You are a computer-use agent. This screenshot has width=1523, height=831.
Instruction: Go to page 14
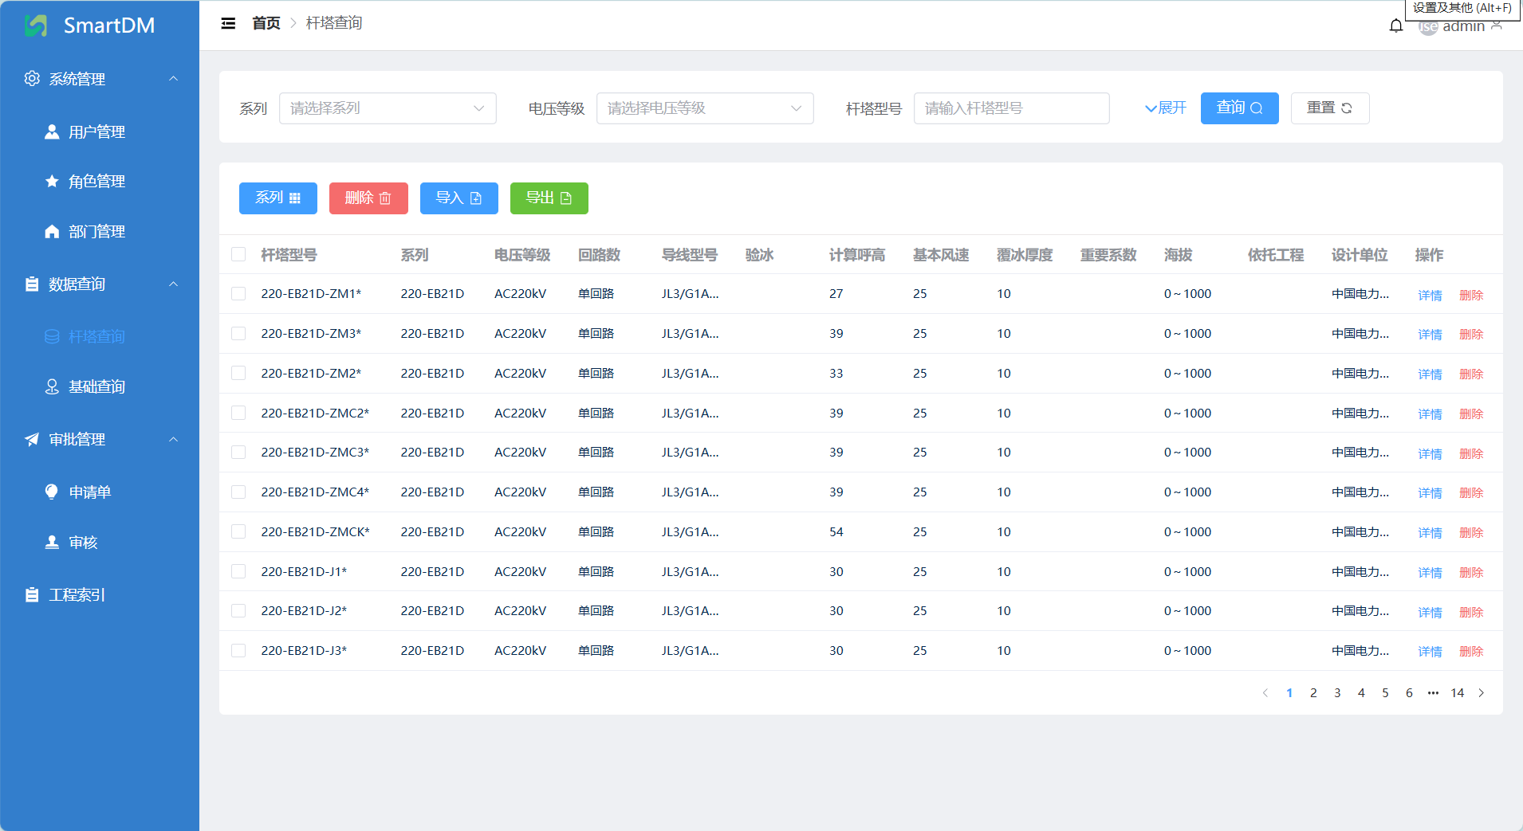[1457, 693]
